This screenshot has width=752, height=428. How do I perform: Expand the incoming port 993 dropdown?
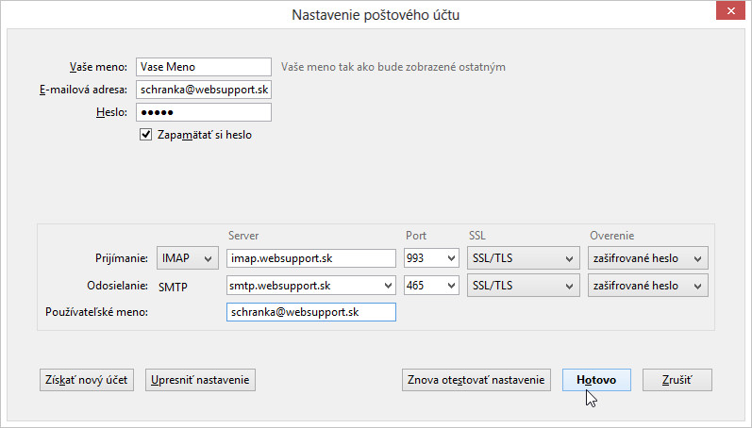click(431, 258)
